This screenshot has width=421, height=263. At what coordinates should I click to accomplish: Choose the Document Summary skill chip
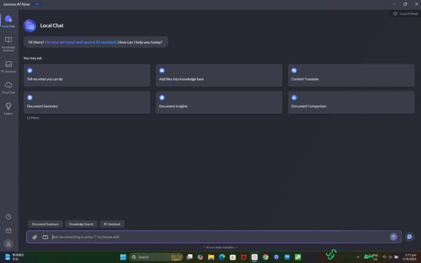[45, 224]
